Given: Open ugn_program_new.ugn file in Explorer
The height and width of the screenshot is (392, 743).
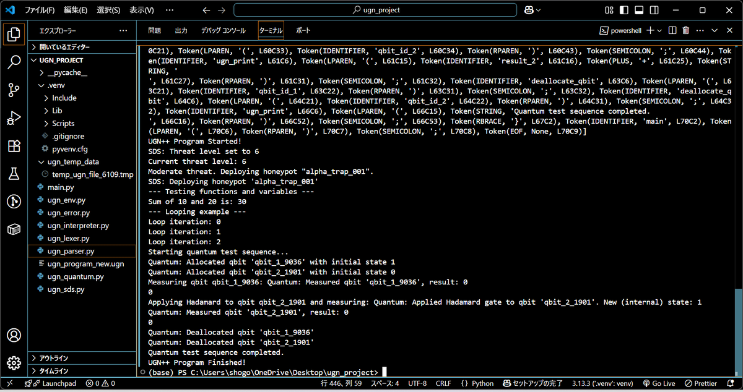Looking at the screenshot, I should point(82,263).
